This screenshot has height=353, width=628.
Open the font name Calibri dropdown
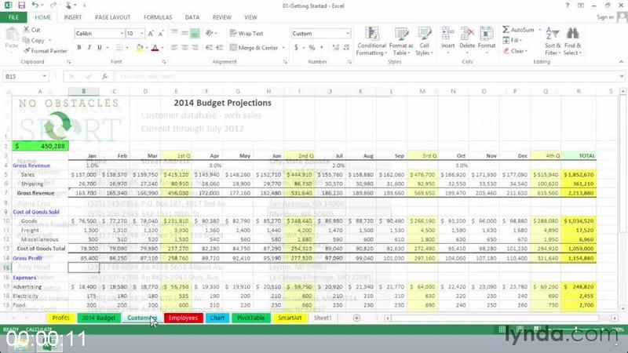coord(122,34)
